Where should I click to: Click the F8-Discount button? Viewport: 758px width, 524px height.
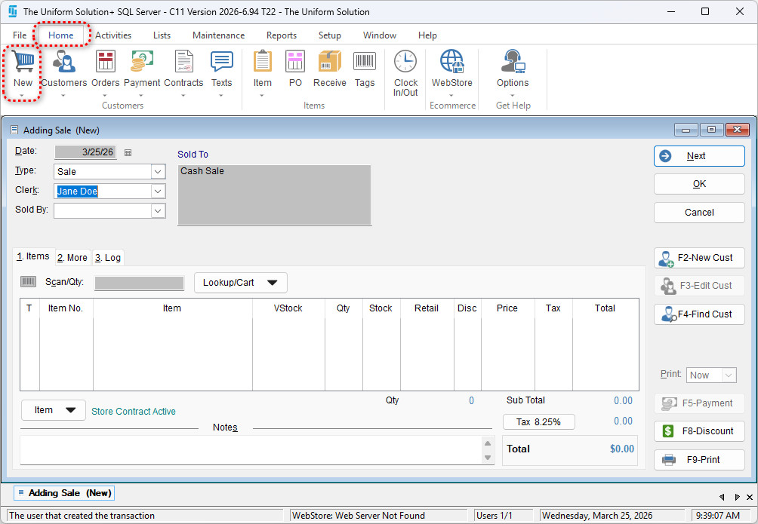pos(699,431)
